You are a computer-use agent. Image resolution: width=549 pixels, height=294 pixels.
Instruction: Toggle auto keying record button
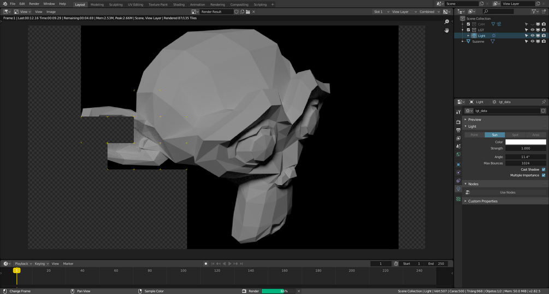[206, 263]
